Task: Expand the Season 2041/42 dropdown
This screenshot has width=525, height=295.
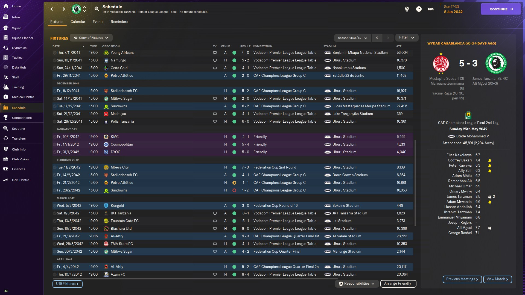Action: (352, 38)
